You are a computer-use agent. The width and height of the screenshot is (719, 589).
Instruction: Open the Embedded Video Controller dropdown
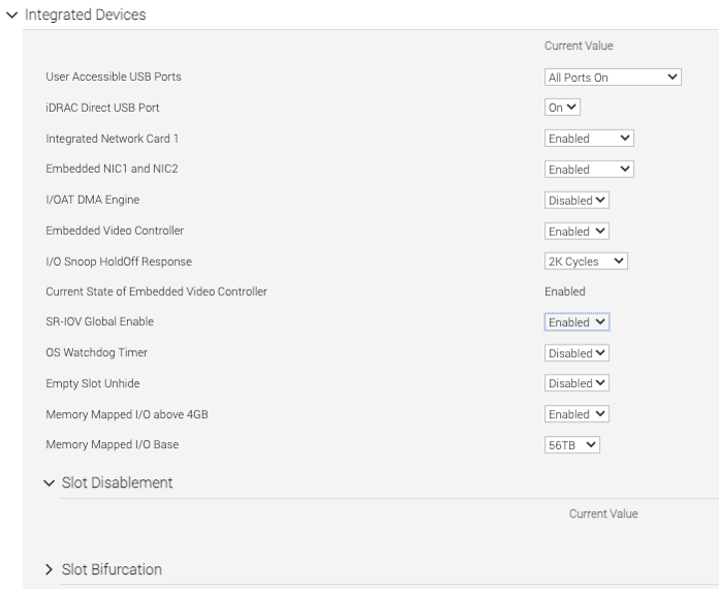(x=577, y=232)
